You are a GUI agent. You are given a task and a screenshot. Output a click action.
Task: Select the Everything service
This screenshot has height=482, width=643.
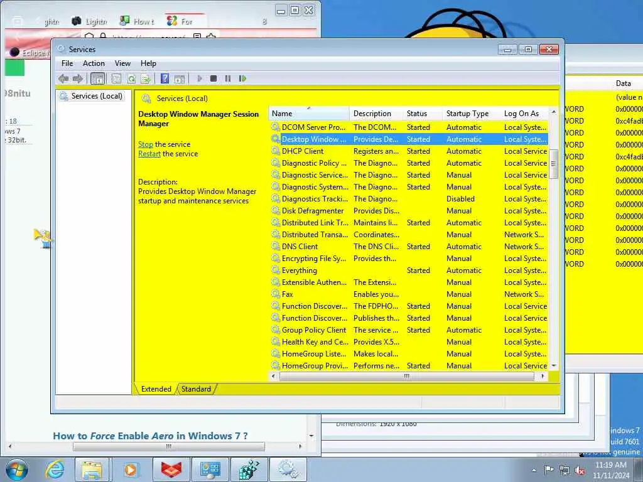[x=409, y=270]
